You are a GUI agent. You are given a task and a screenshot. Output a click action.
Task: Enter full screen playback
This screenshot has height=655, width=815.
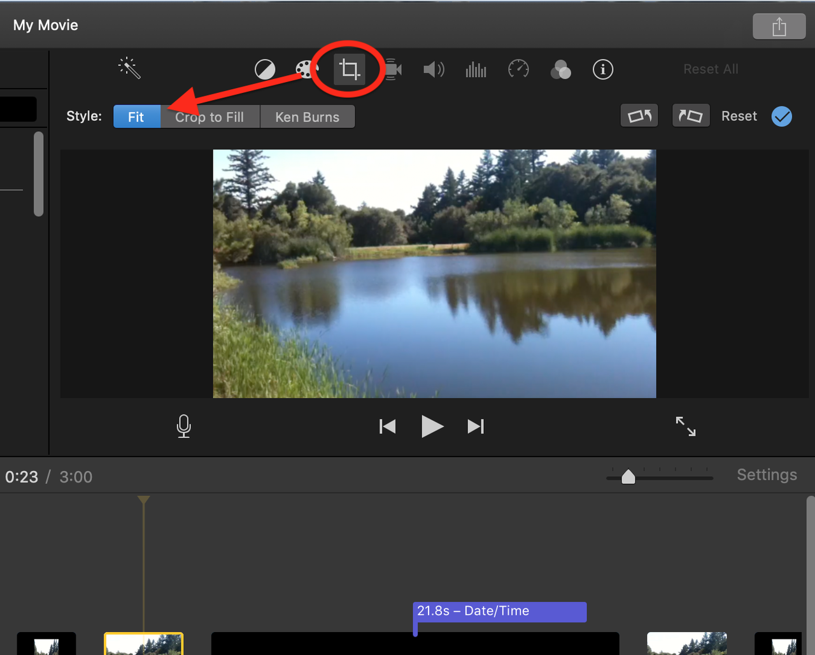686,426
